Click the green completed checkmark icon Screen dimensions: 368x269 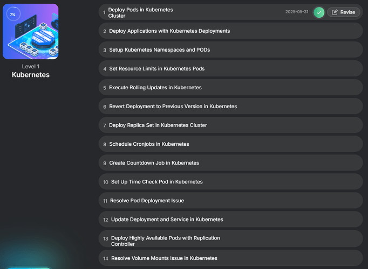click(x=319, y=12)
